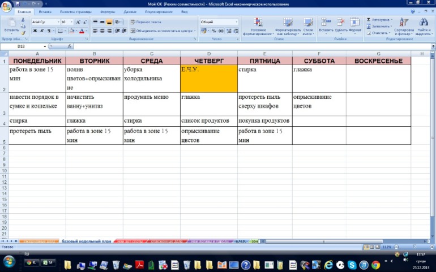The width and height of the screenshot is (436, 272).
Task: Switch to the Вставка ribbon tab
Action: pos(45,11)
